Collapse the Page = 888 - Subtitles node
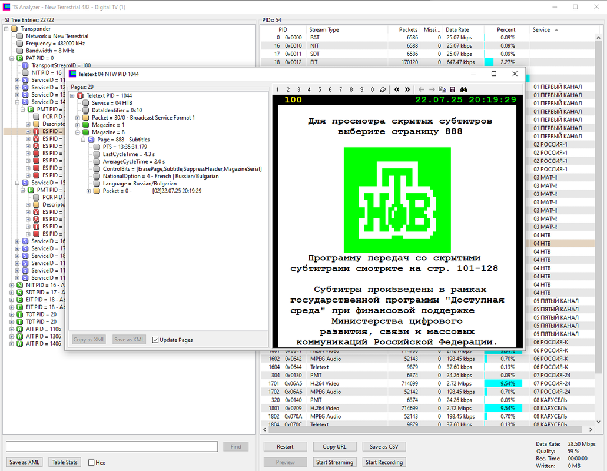Viewport: 607px width, 471px height. [x=83, y=140]
